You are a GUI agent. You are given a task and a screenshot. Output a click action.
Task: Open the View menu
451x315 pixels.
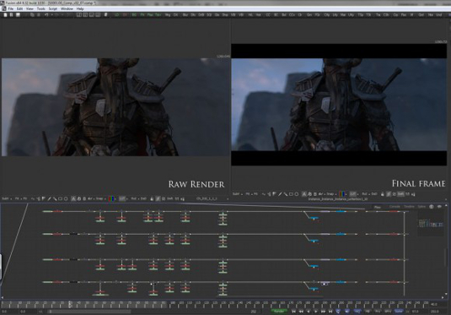(x=30, y=8)
